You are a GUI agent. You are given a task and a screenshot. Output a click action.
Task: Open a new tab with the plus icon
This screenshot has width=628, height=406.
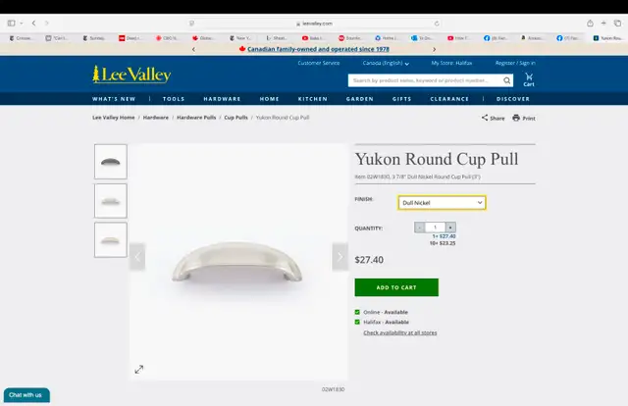click(x=603, y=24)
